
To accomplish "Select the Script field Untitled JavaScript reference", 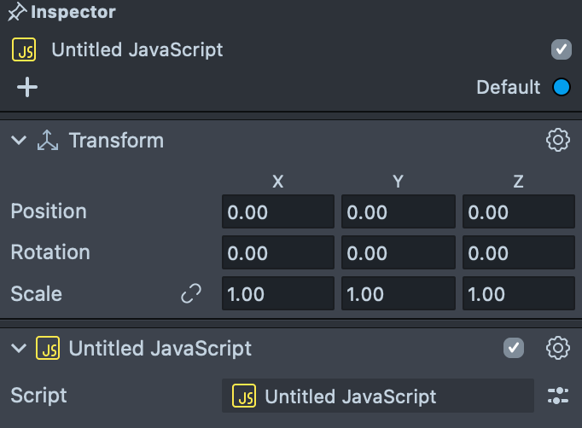I will pos(377,396).
